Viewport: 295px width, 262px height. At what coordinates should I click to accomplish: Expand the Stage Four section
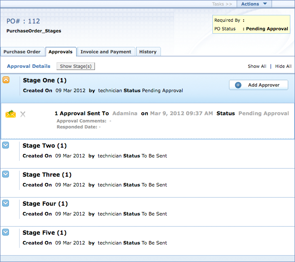pos(6,203)
